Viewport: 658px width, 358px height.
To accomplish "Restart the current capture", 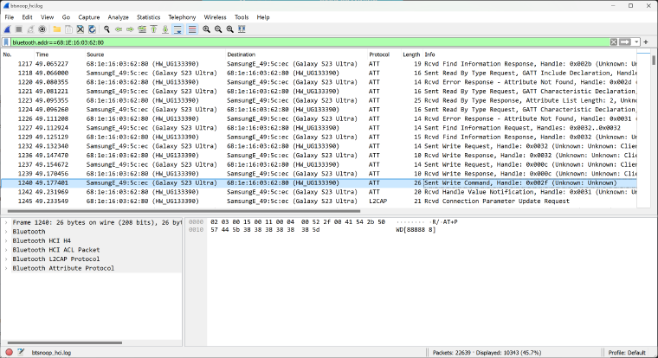I will (30, 29).
